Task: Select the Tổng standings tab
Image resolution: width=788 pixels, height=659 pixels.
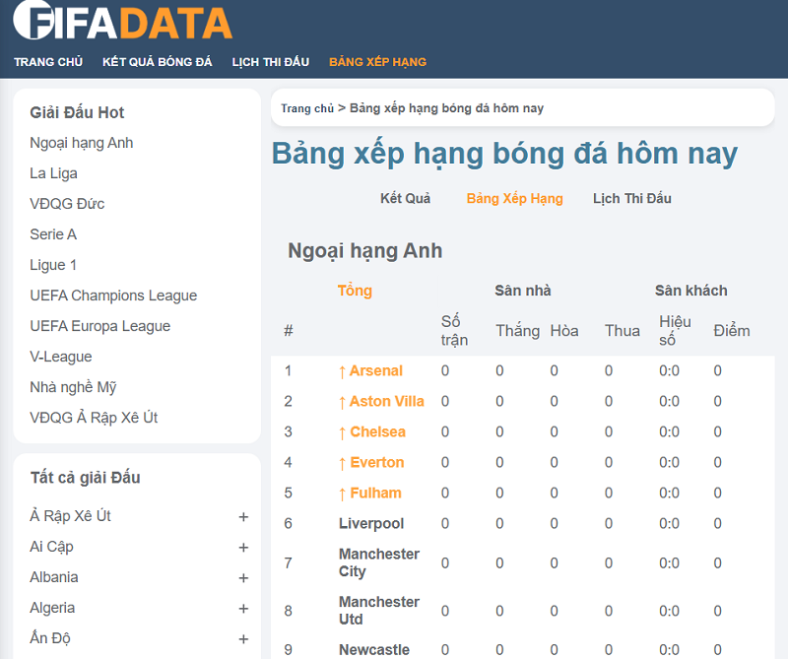Action: coord(355,291)
